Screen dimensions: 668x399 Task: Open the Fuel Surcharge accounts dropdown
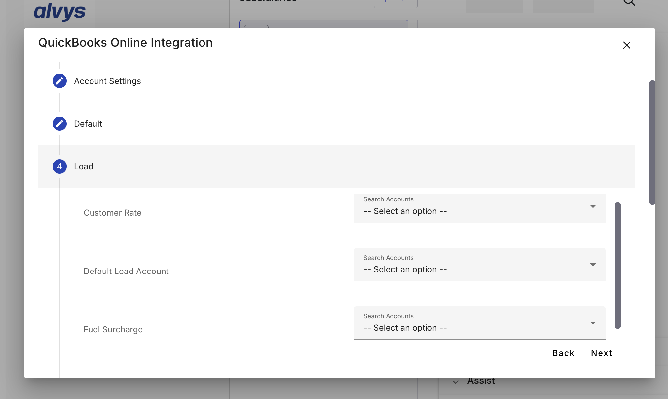point(480,323)
